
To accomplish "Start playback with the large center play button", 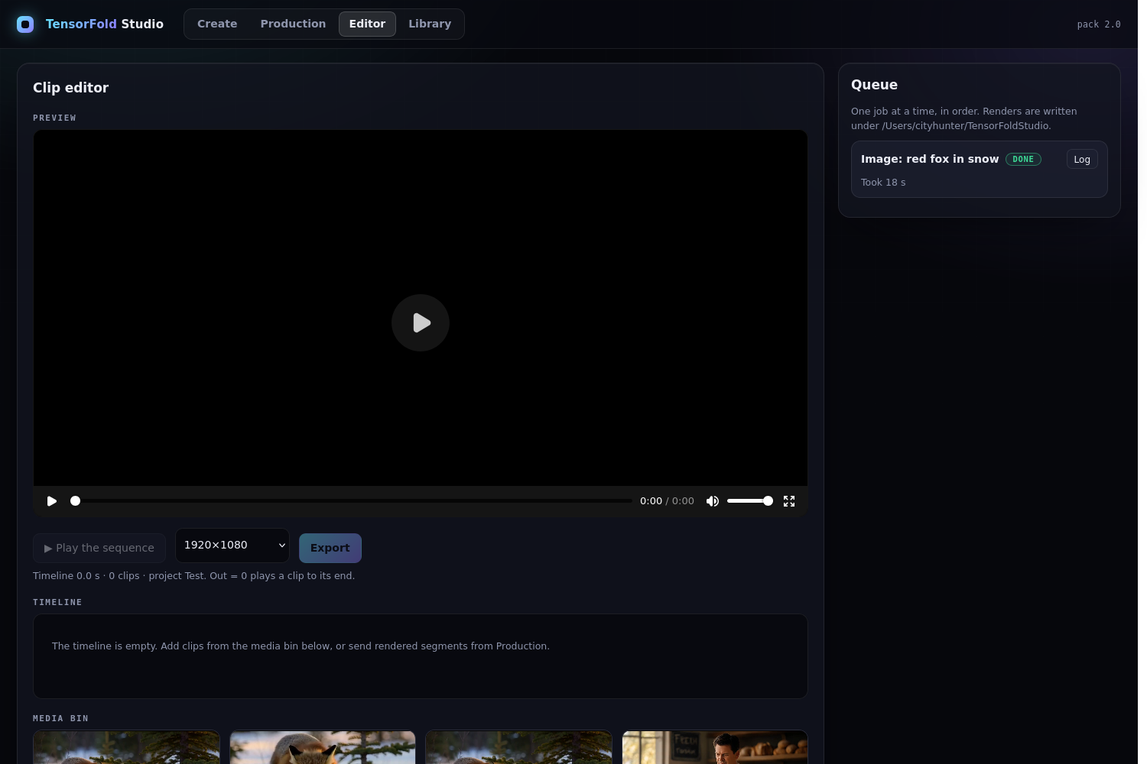I will coord(421,322).
